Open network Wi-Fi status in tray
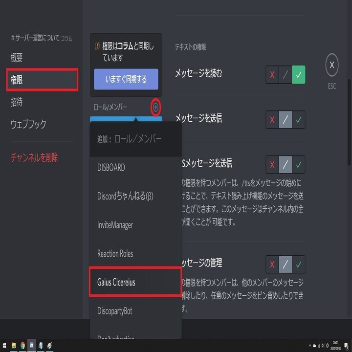Image resolution: width=352 pixels, height=352 pixels. click(x=319, y=346)
